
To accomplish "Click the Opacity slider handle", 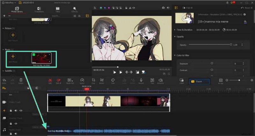I will (x=231, y=45).
